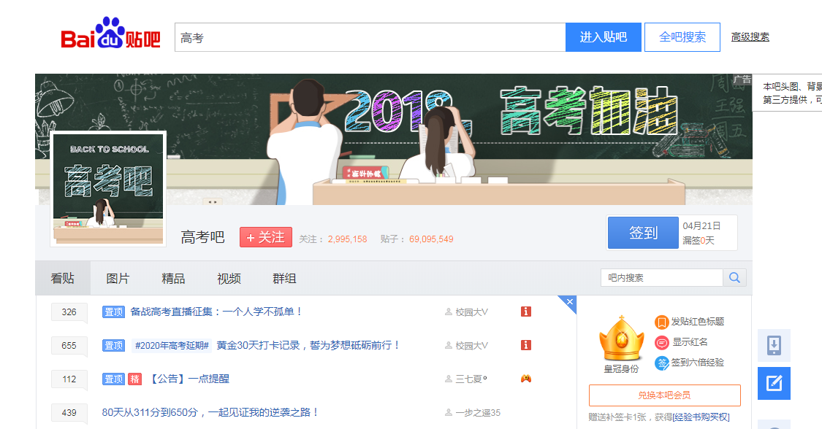Select the 群组 tab

(x=285, y=278)
